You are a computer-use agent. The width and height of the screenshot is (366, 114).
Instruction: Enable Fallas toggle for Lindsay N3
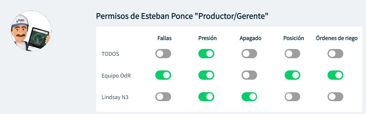(163, 97)
